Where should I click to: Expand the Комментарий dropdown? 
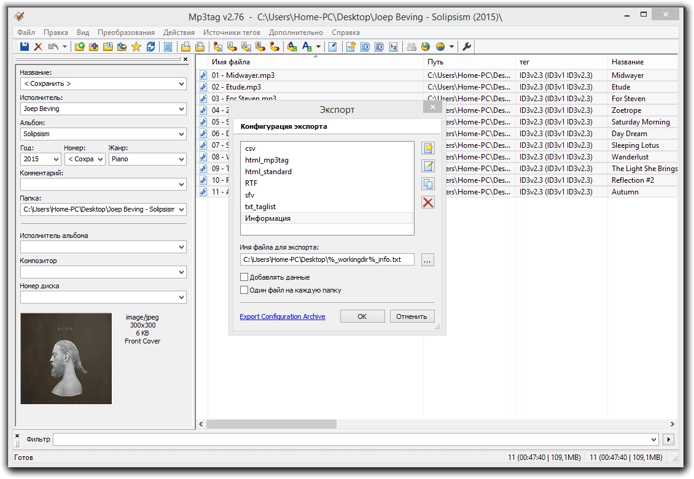point(181,184)
